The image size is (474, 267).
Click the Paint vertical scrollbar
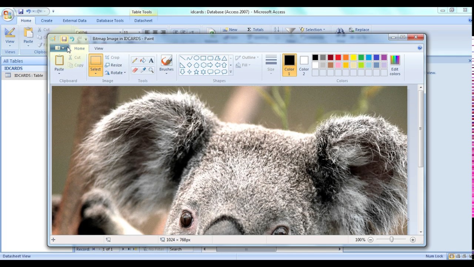point(421,128)
